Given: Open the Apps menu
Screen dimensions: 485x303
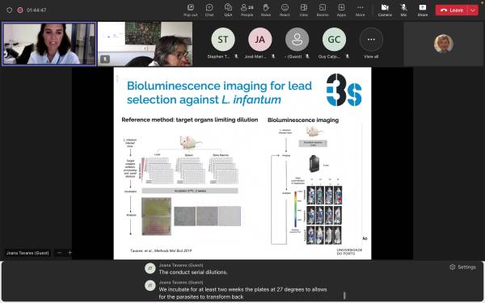Looking at the screenshot, I should [x=341, y=10].
